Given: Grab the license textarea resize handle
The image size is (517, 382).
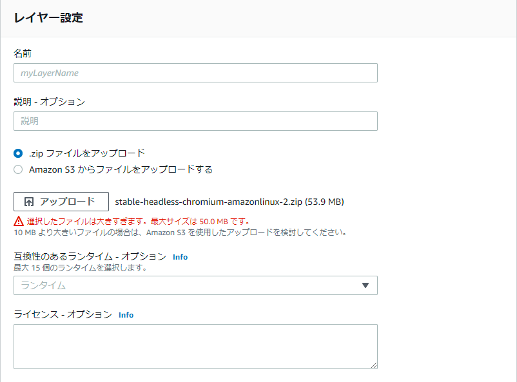Looking at the screenshot, I should click(x=373, y=365).
